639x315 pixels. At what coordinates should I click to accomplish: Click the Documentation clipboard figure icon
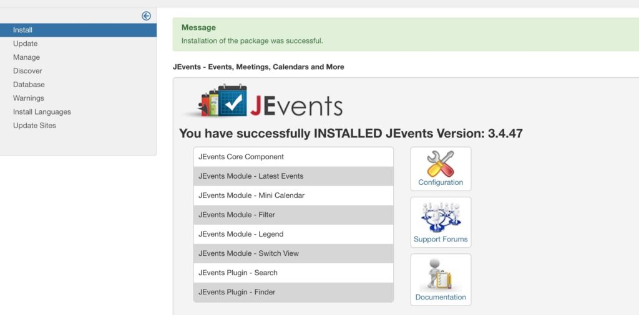click(x=441, y=275)
